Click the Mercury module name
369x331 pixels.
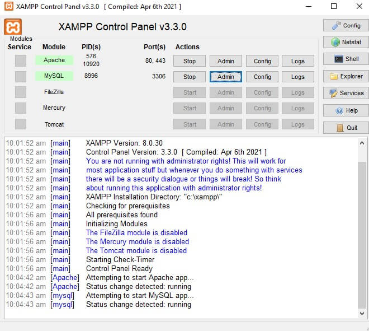pyautogui.click(x=54, y=108)
